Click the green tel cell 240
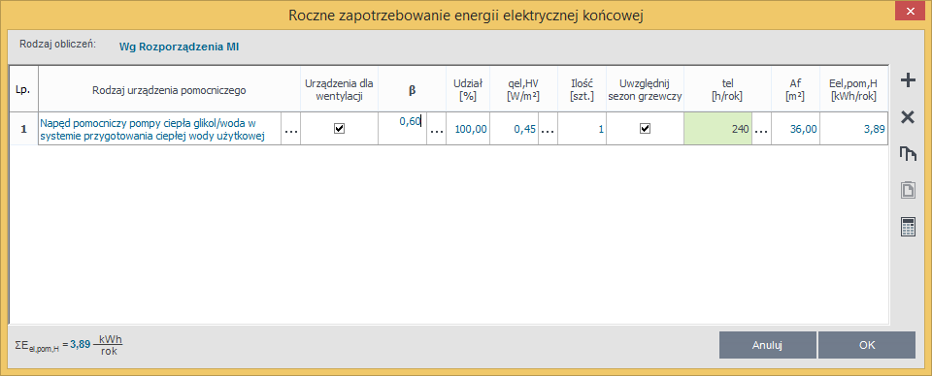932x376 pixels. [x=718, y=128]
